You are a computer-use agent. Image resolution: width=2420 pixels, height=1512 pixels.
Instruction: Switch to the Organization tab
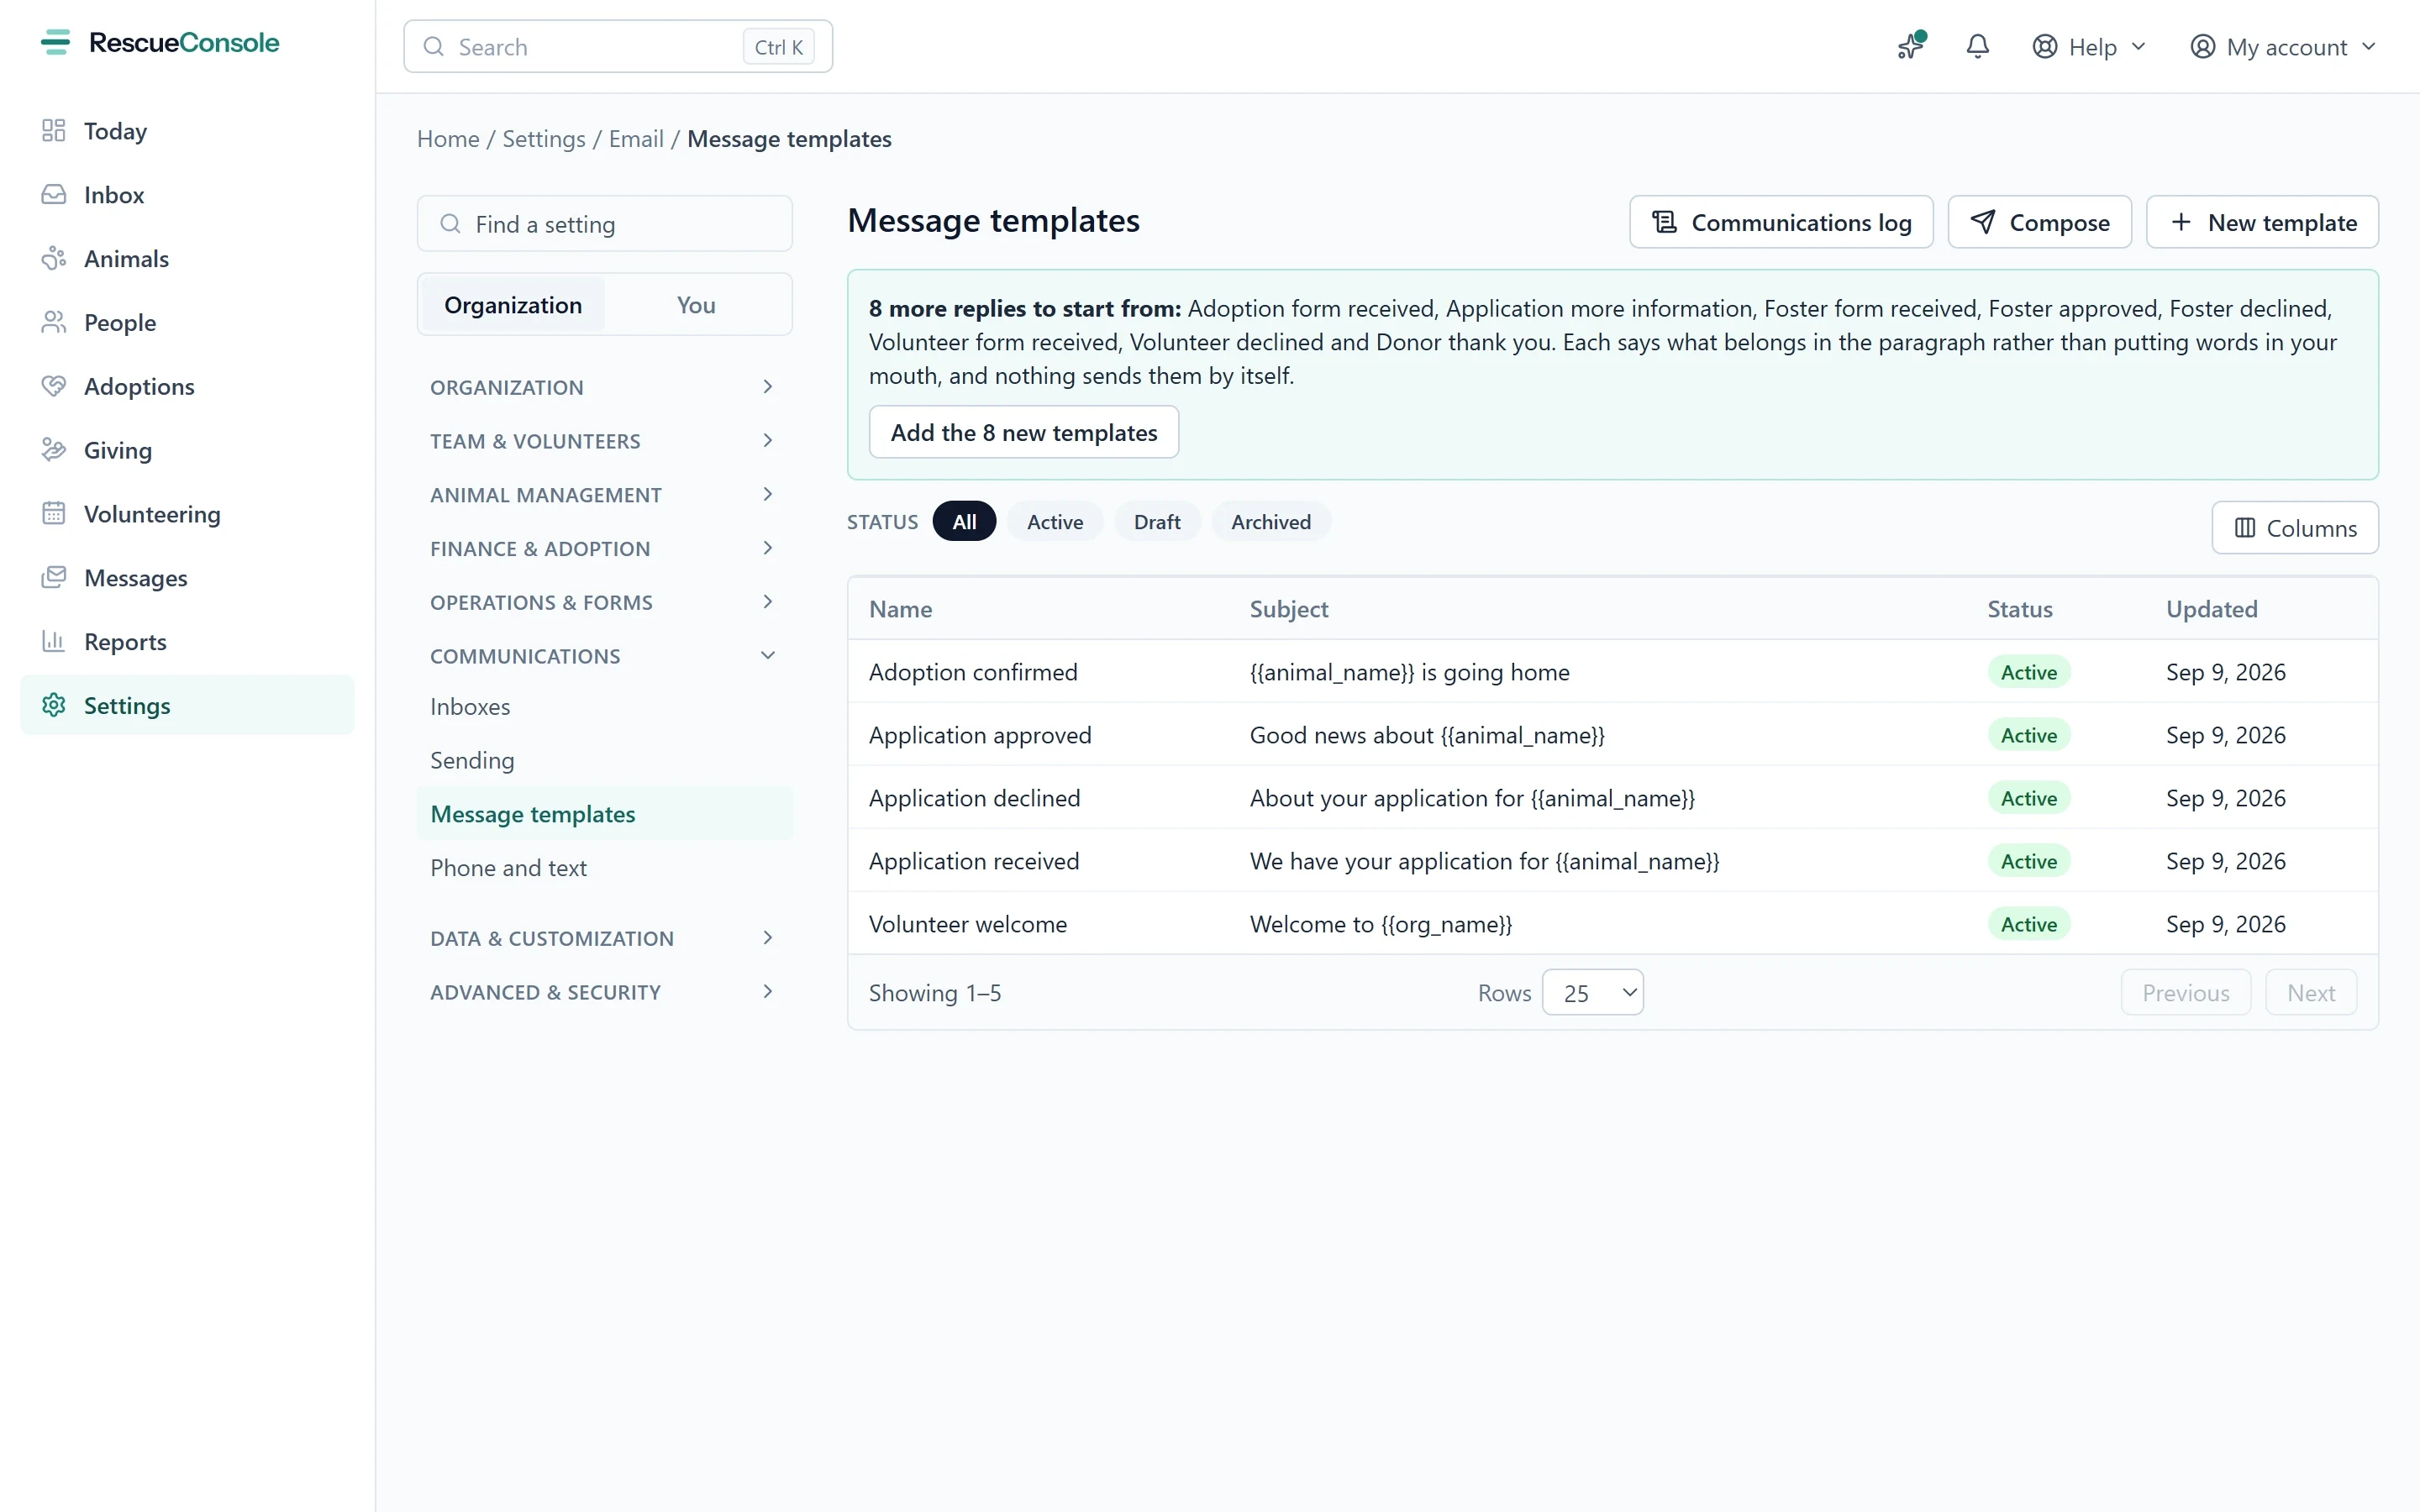coord(513,305)
